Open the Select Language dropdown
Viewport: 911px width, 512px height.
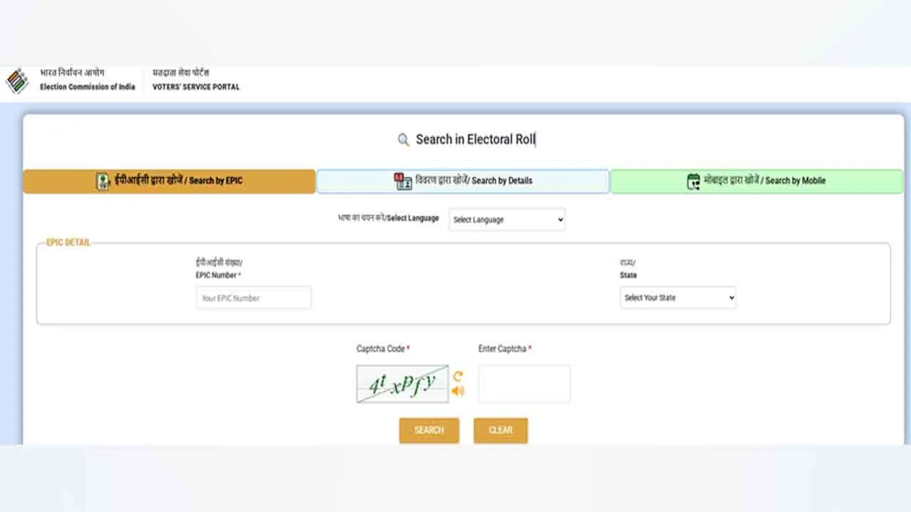(x=507, y=219)
